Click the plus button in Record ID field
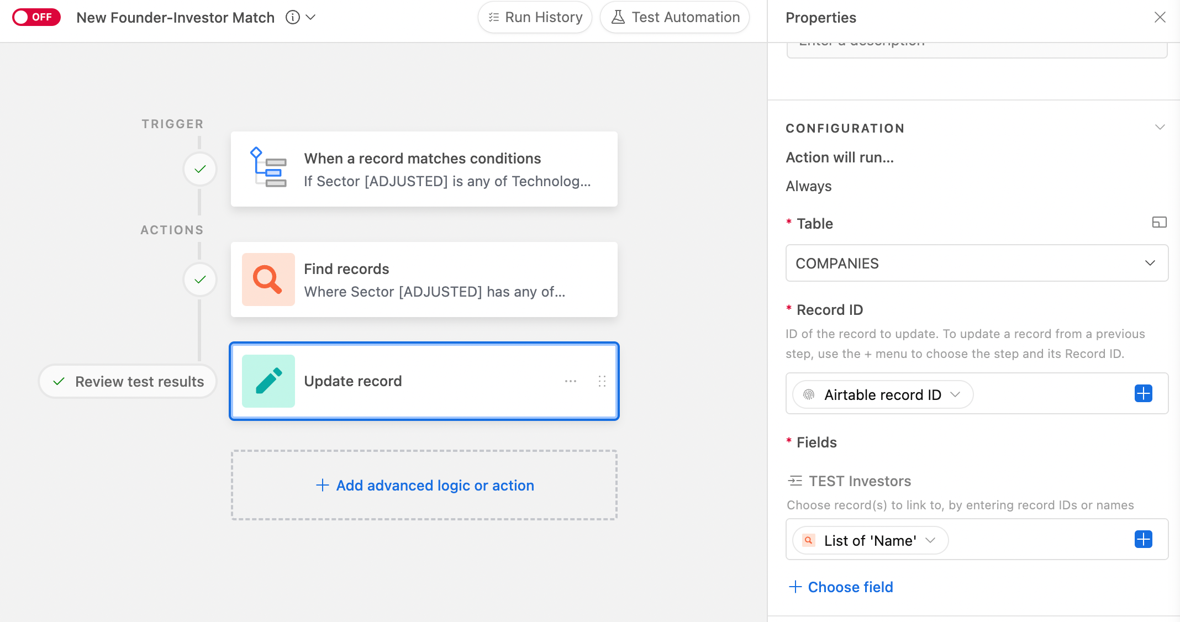Image resolution: width=1180 pixels, height=622 pixels. click(x=1143, y=394)
